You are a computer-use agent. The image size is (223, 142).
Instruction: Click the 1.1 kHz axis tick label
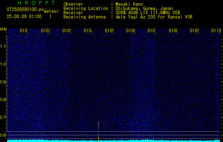(3, 46)
